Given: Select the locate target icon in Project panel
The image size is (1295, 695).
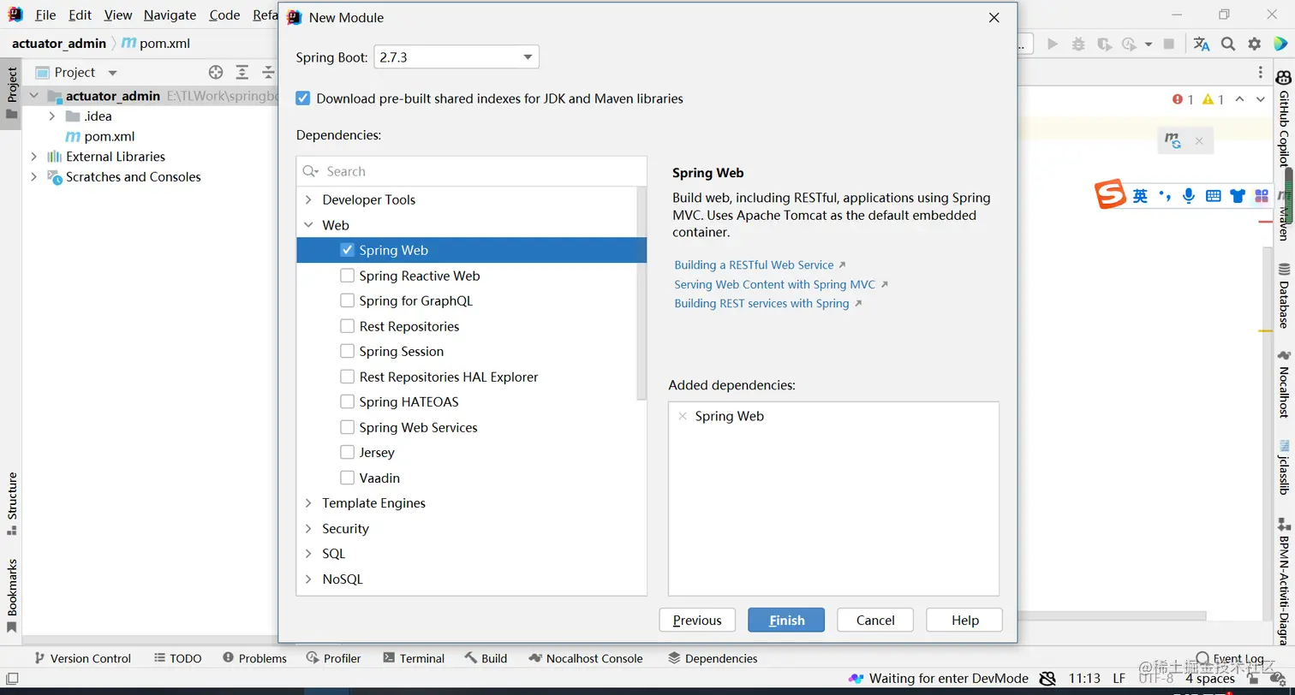Looking at the screenshot, I should pos(216,73).
